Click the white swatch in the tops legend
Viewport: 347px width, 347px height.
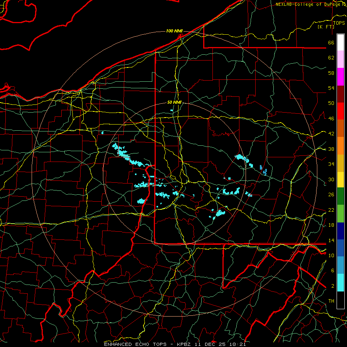[340, 42]
